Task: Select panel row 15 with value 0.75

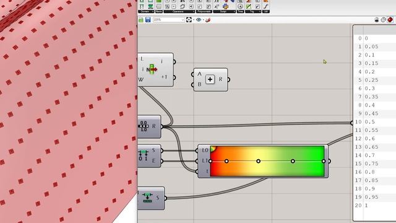Action: 375,164
